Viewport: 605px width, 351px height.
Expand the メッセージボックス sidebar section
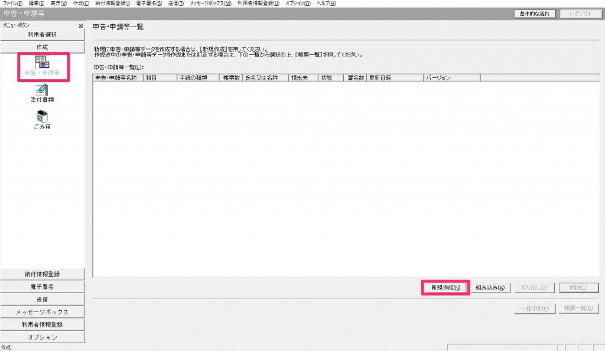point(42,311)
